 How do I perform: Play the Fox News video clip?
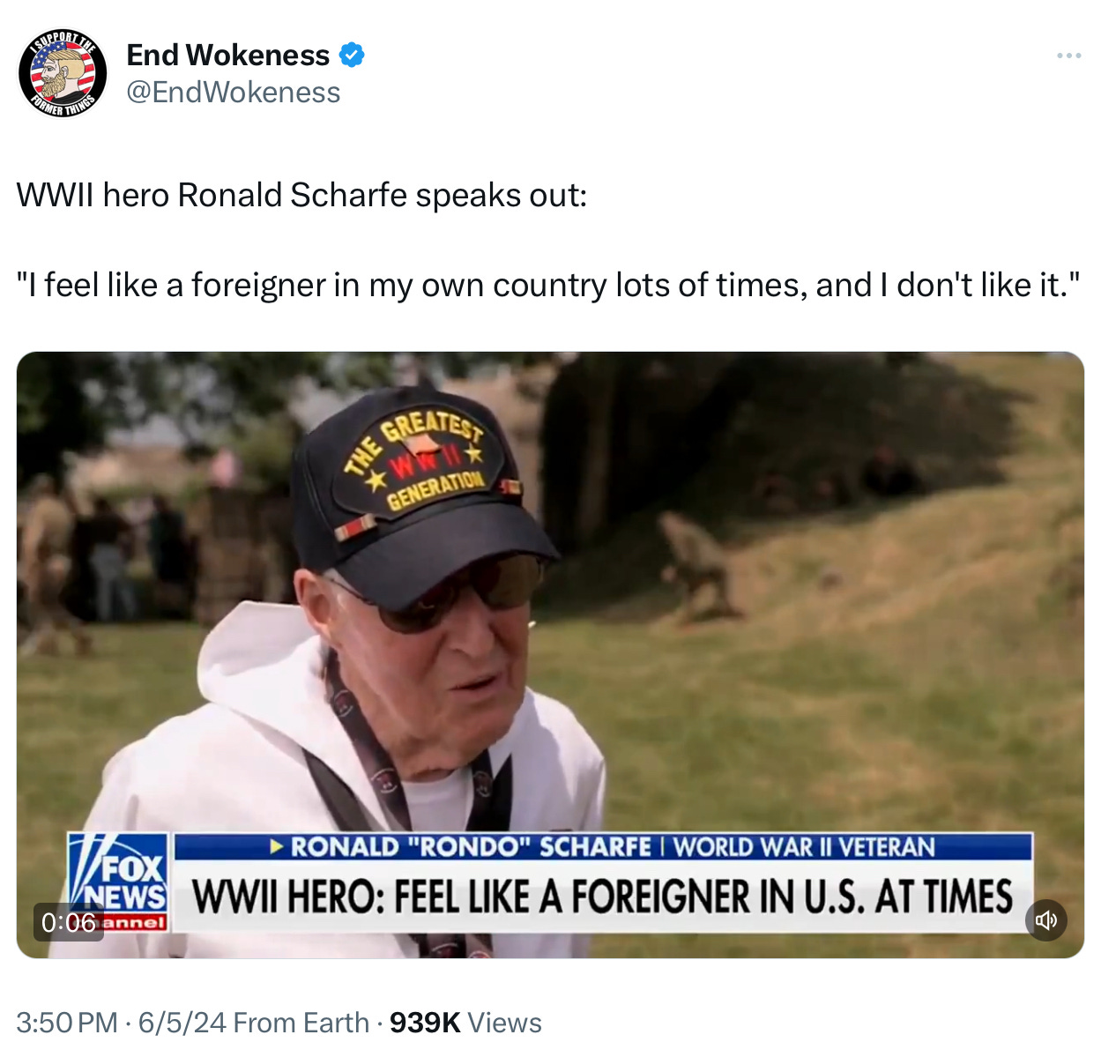coord(550,655)
